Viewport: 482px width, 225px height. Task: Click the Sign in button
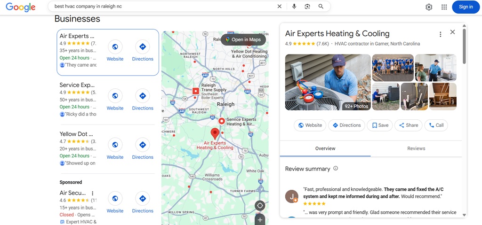click(466, 7)
